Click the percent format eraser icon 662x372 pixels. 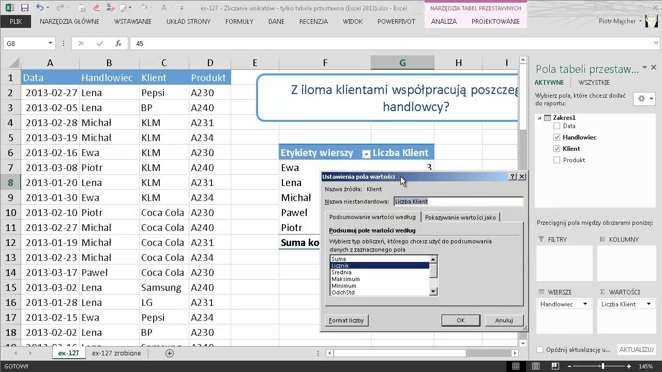point(110,8)
